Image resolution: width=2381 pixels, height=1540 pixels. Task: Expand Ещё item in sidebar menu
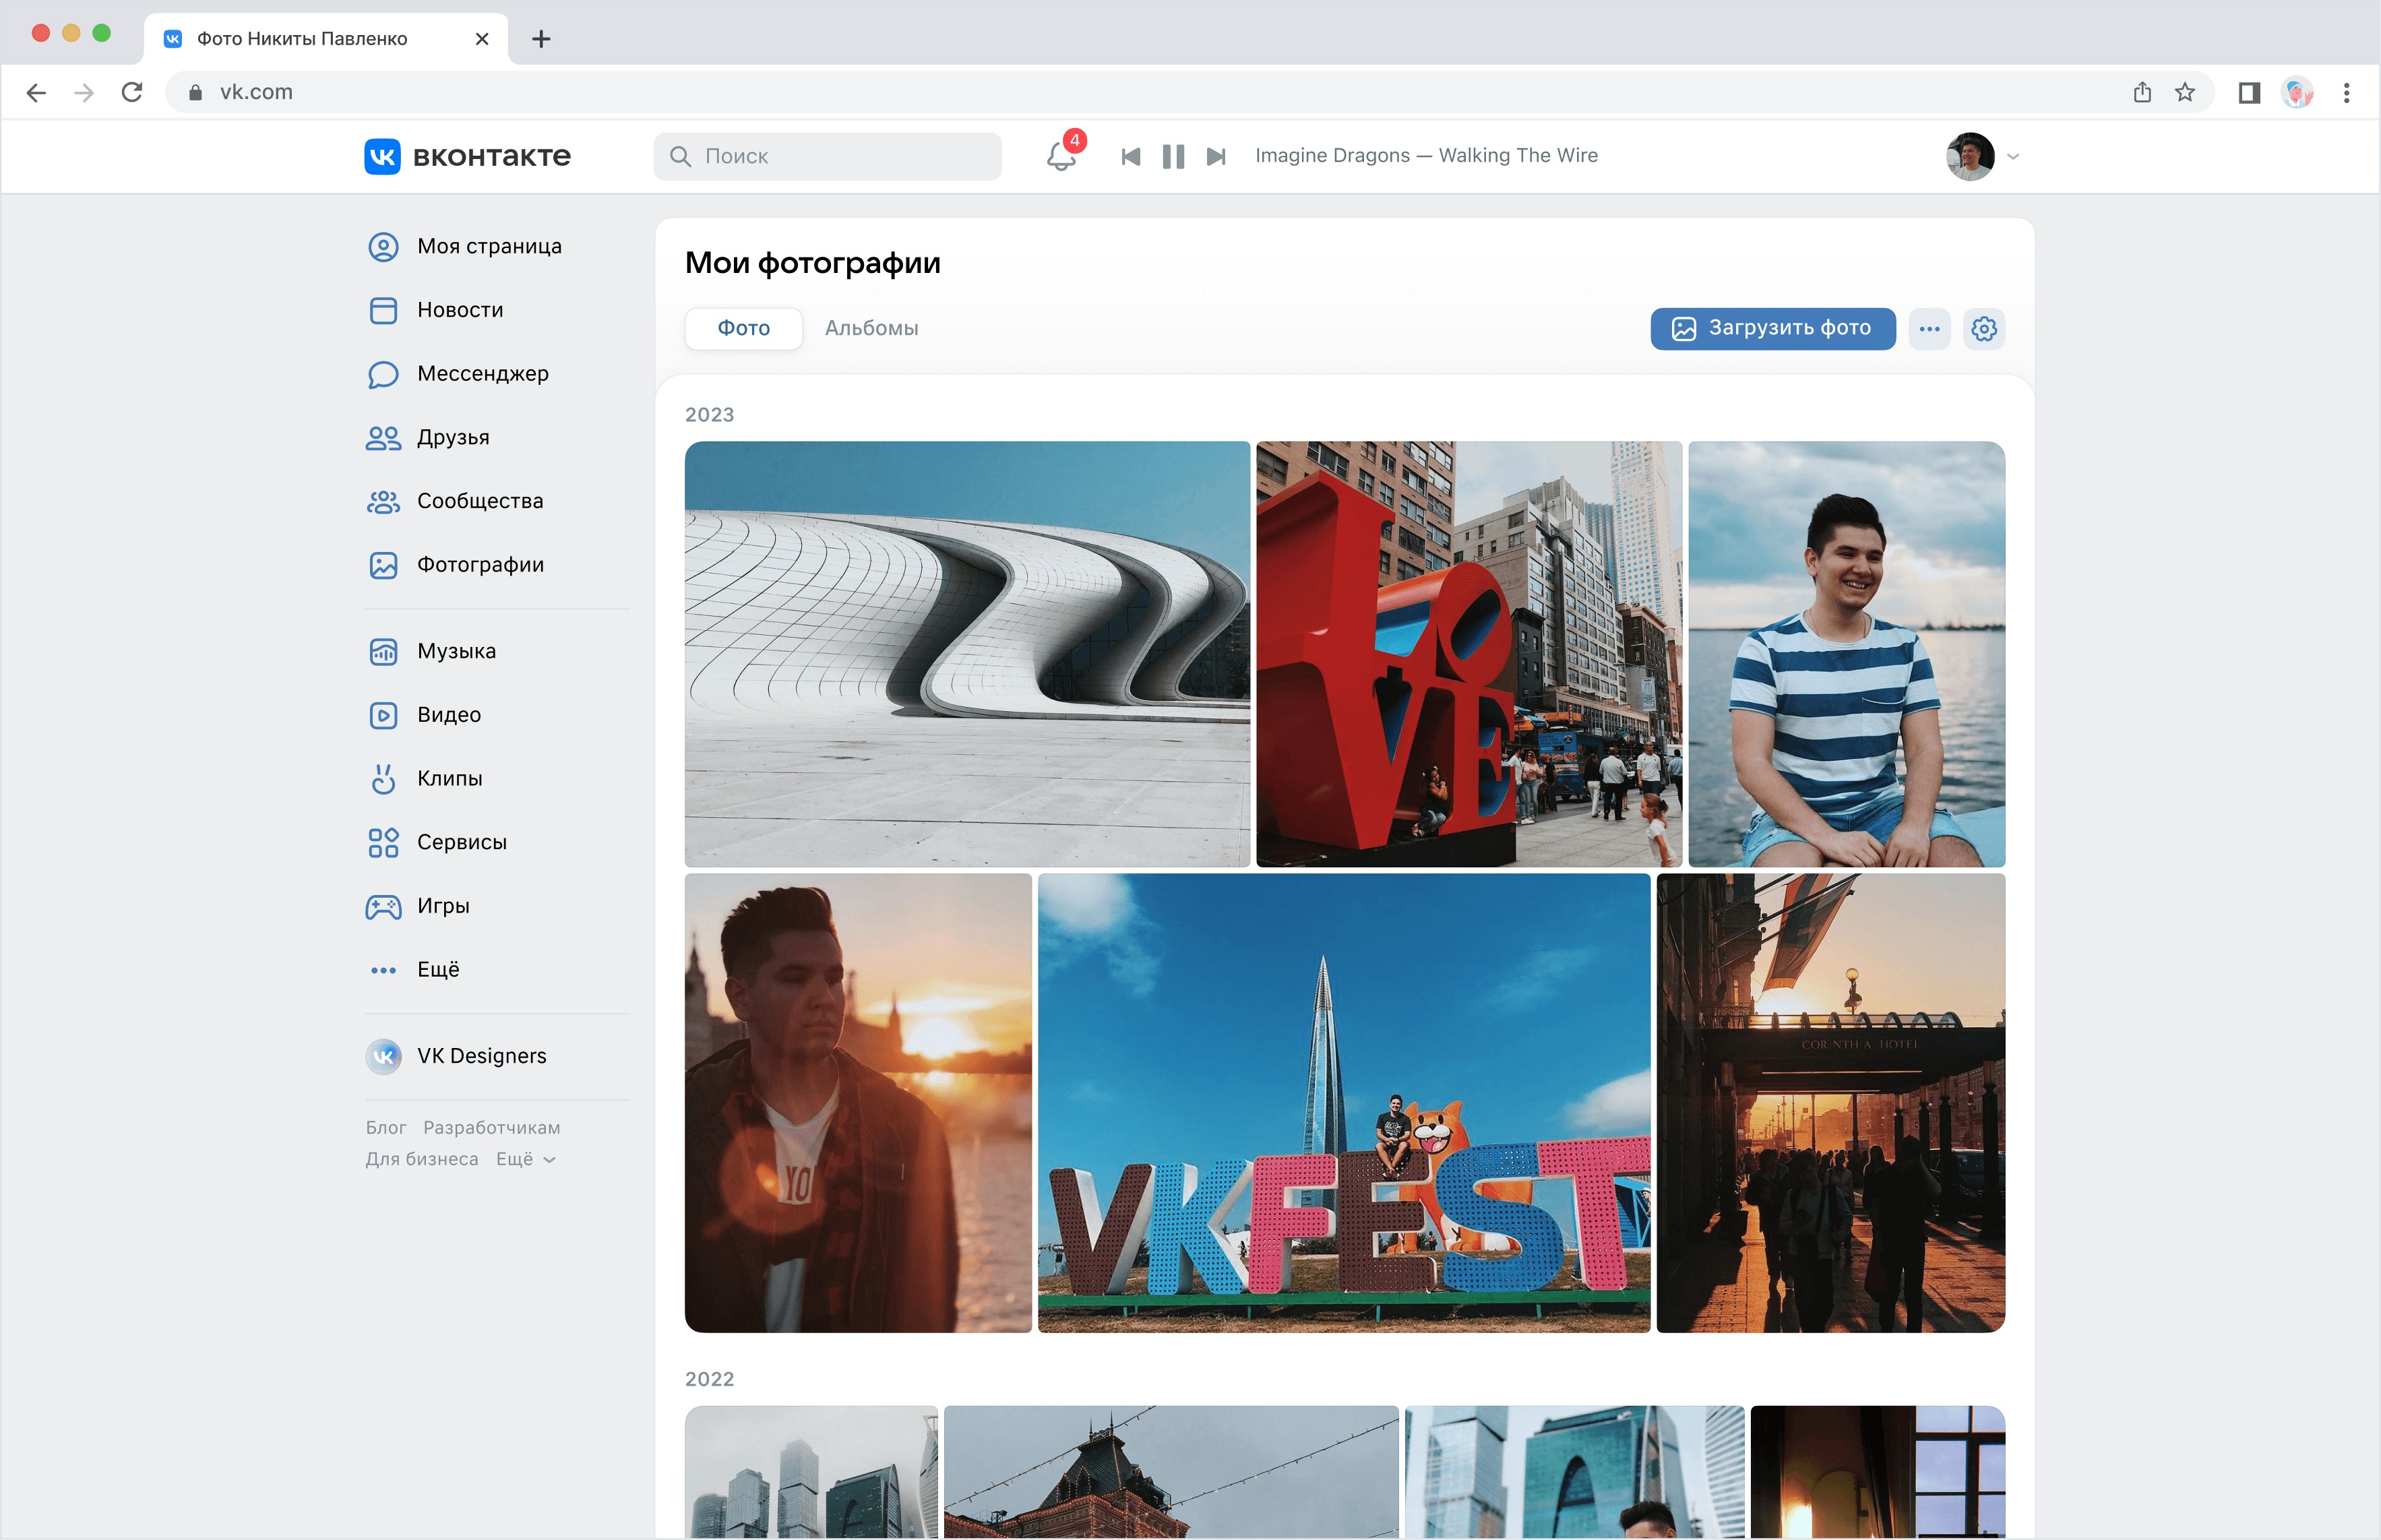(437, 969)
